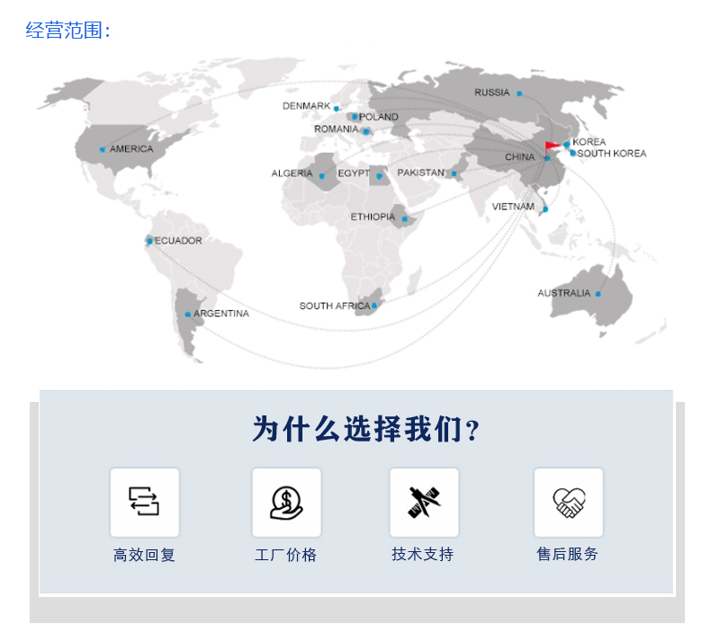Click the 高效回复 exchange arrows icon
The width and height of the screenshot is (711, 633).
(x=144, y=502)
